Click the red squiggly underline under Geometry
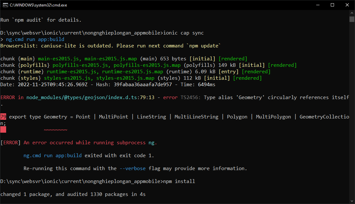 pyautogui.click(x=56, y=130)
